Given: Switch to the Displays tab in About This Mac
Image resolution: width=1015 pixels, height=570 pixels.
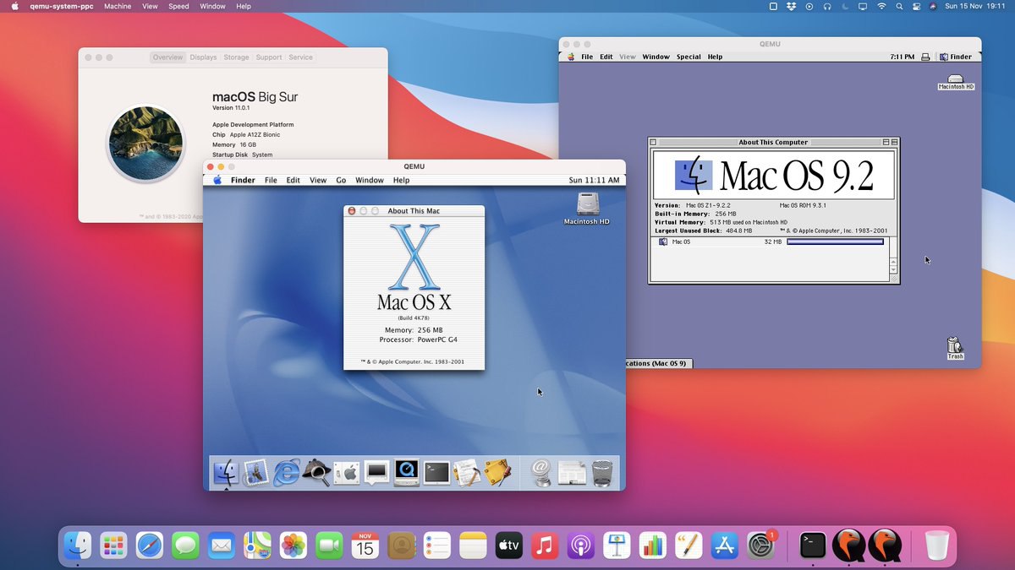Looking at the screenshot, I should click(203, 57).
